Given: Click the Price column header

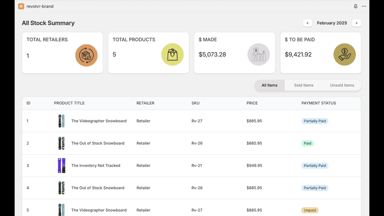Looking at the screenshot, I should point(252,103).
